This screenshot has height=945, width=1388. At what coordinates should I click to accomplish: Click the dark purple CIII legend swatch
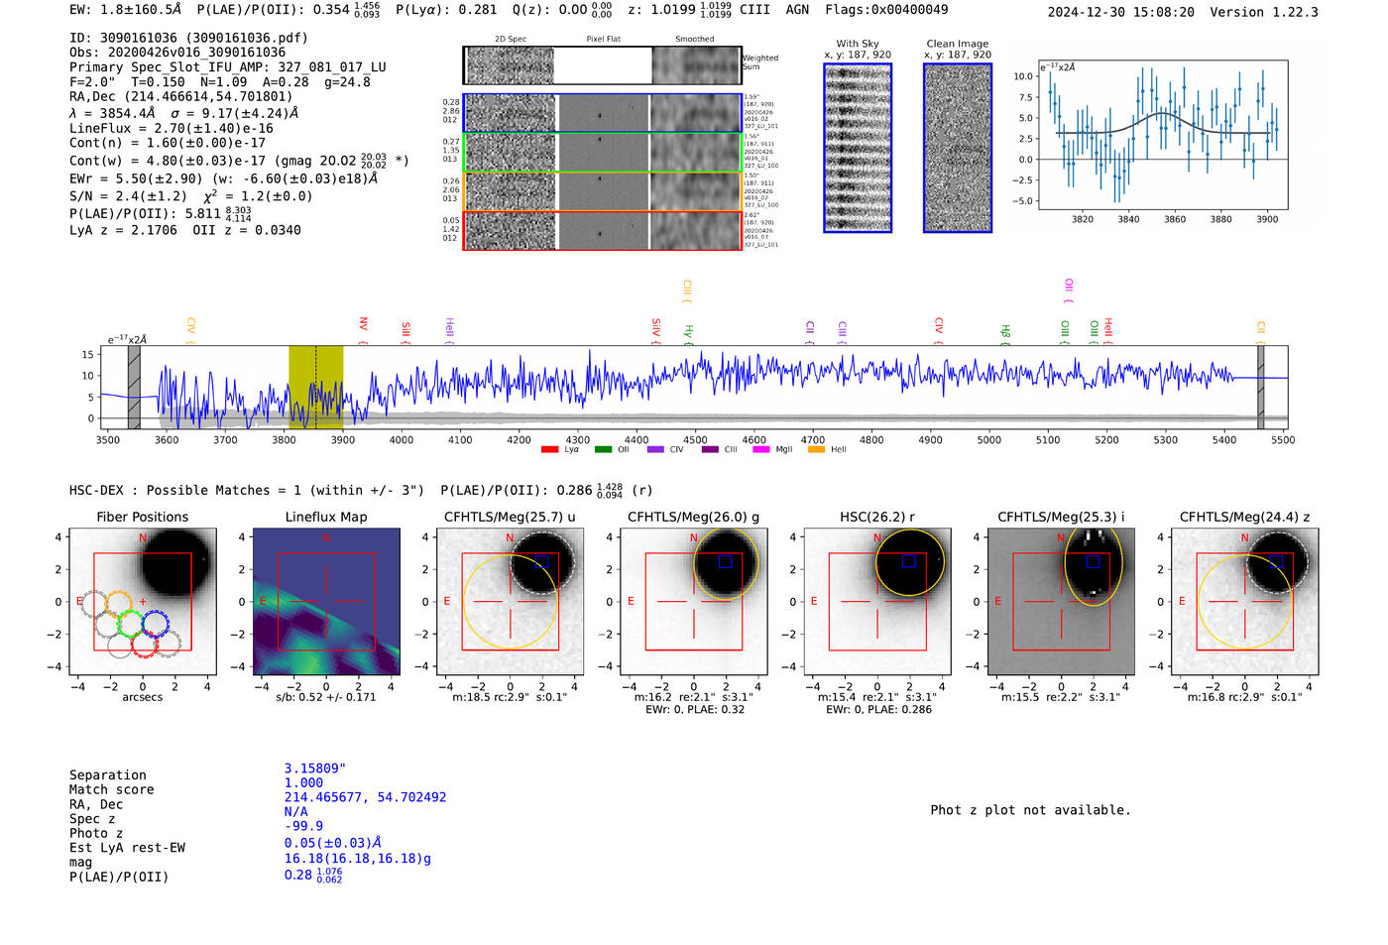click(710, 450)
